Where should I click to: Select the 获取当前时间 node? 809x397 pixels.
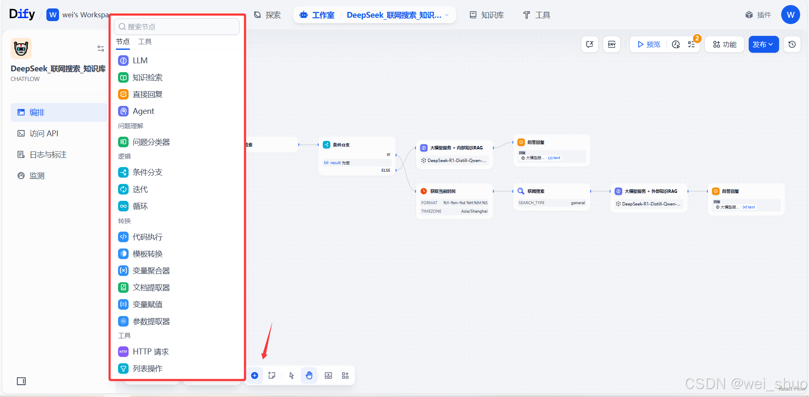tap(454, 201)
